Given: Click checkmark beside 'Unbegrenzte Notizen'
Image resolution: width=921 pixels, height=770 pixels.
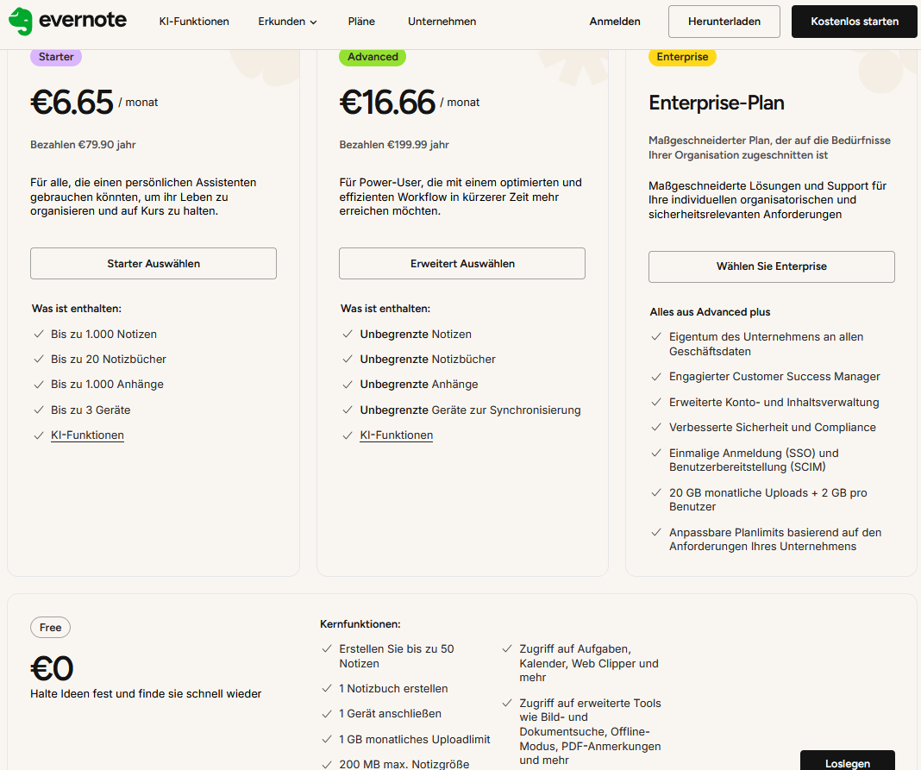Looking at the screenshot, I should [x=348, y=335].
